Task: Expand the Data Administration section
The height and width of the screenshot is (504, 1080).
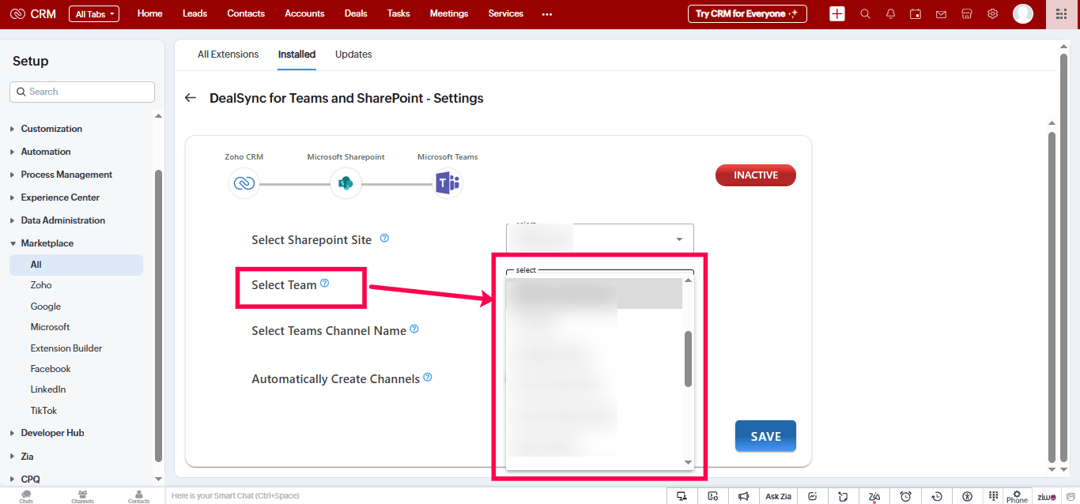Action: [x=62, y=220]
